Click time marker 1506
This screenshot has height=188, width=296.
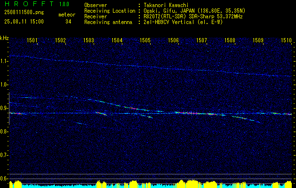coord(174,40)
